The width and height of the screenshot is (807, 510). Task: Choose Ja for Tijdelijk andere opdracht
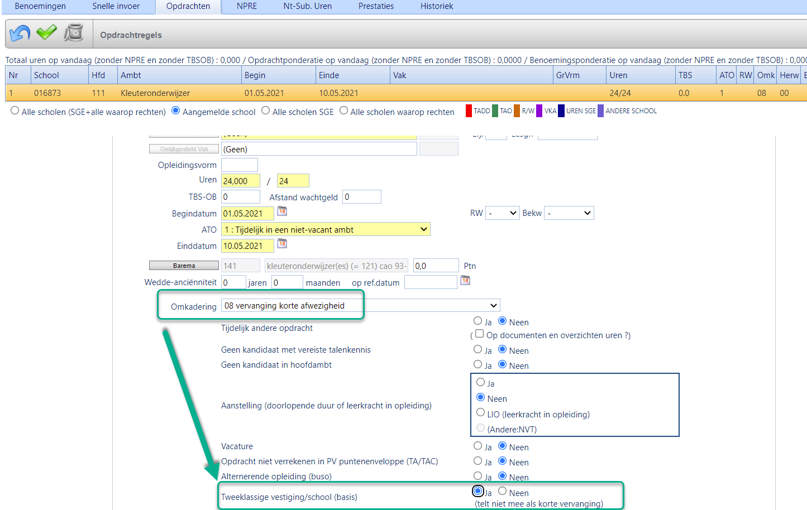[478, 321]
